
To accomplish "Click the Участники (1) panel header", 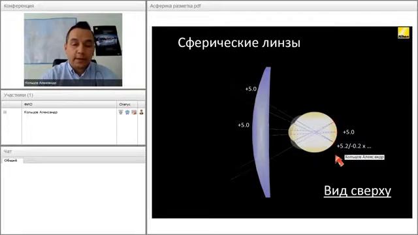I will (73, 95).
